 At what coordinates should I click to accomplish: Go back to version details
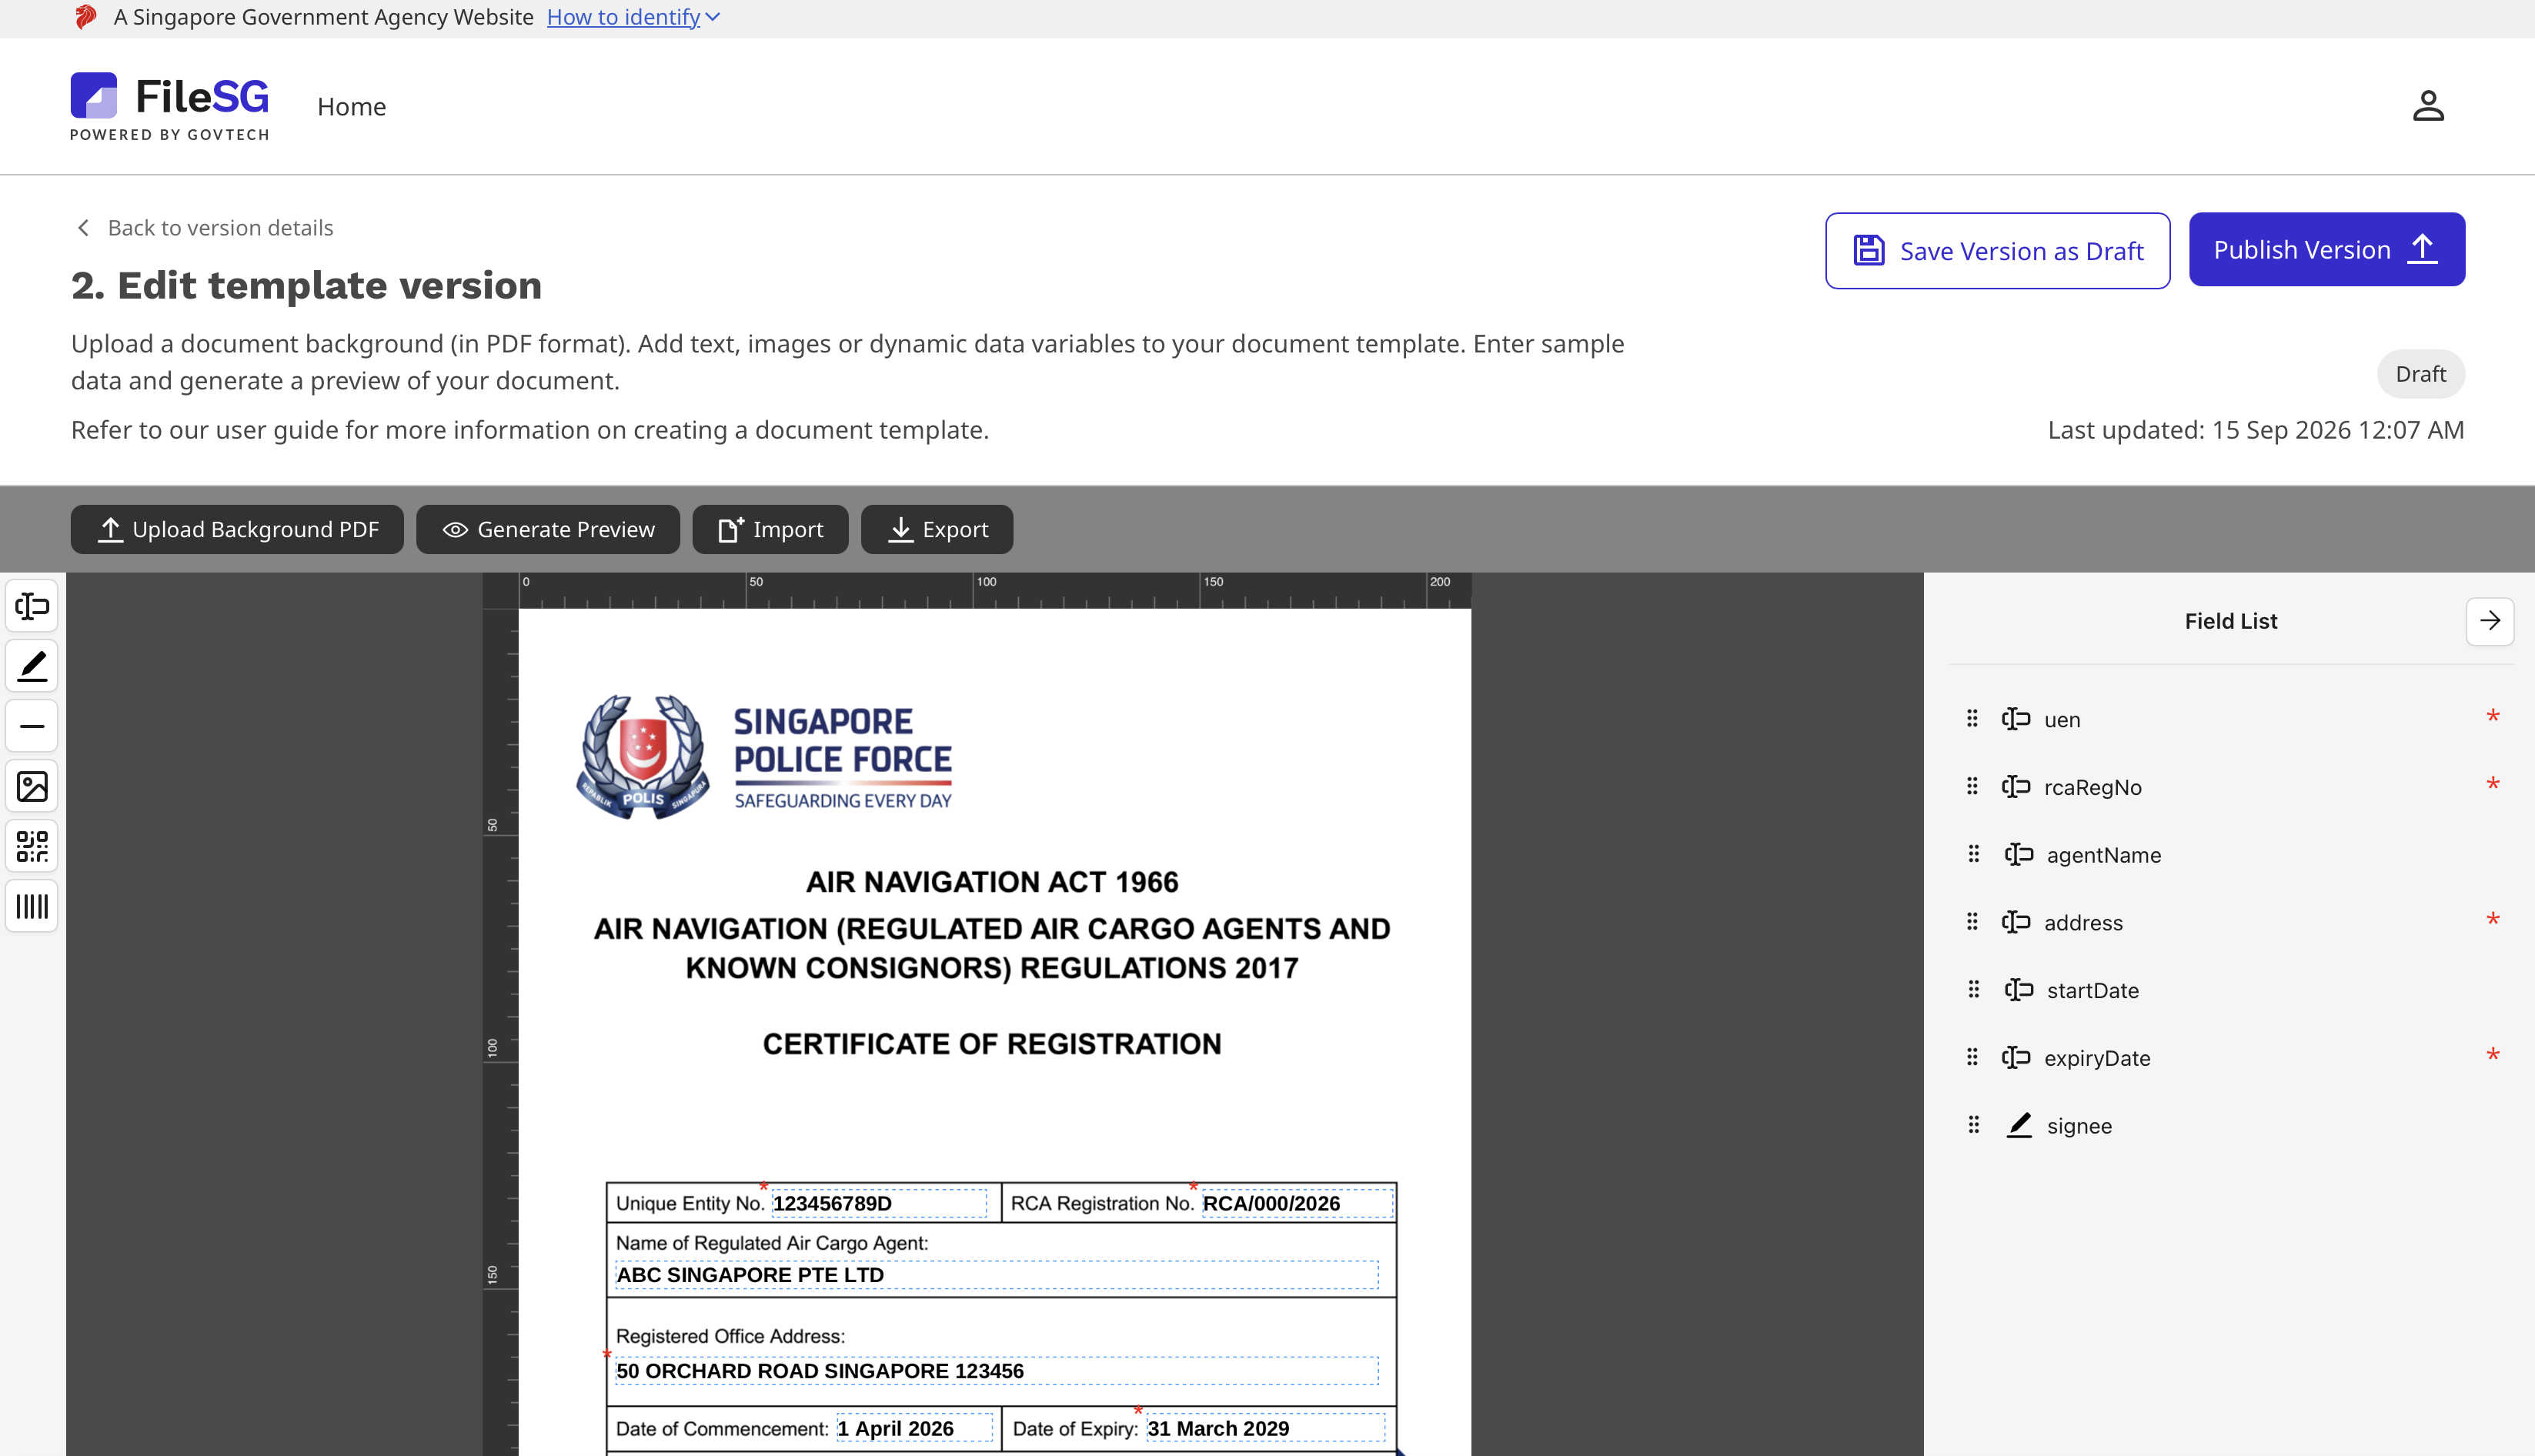[x=205, y=228]
